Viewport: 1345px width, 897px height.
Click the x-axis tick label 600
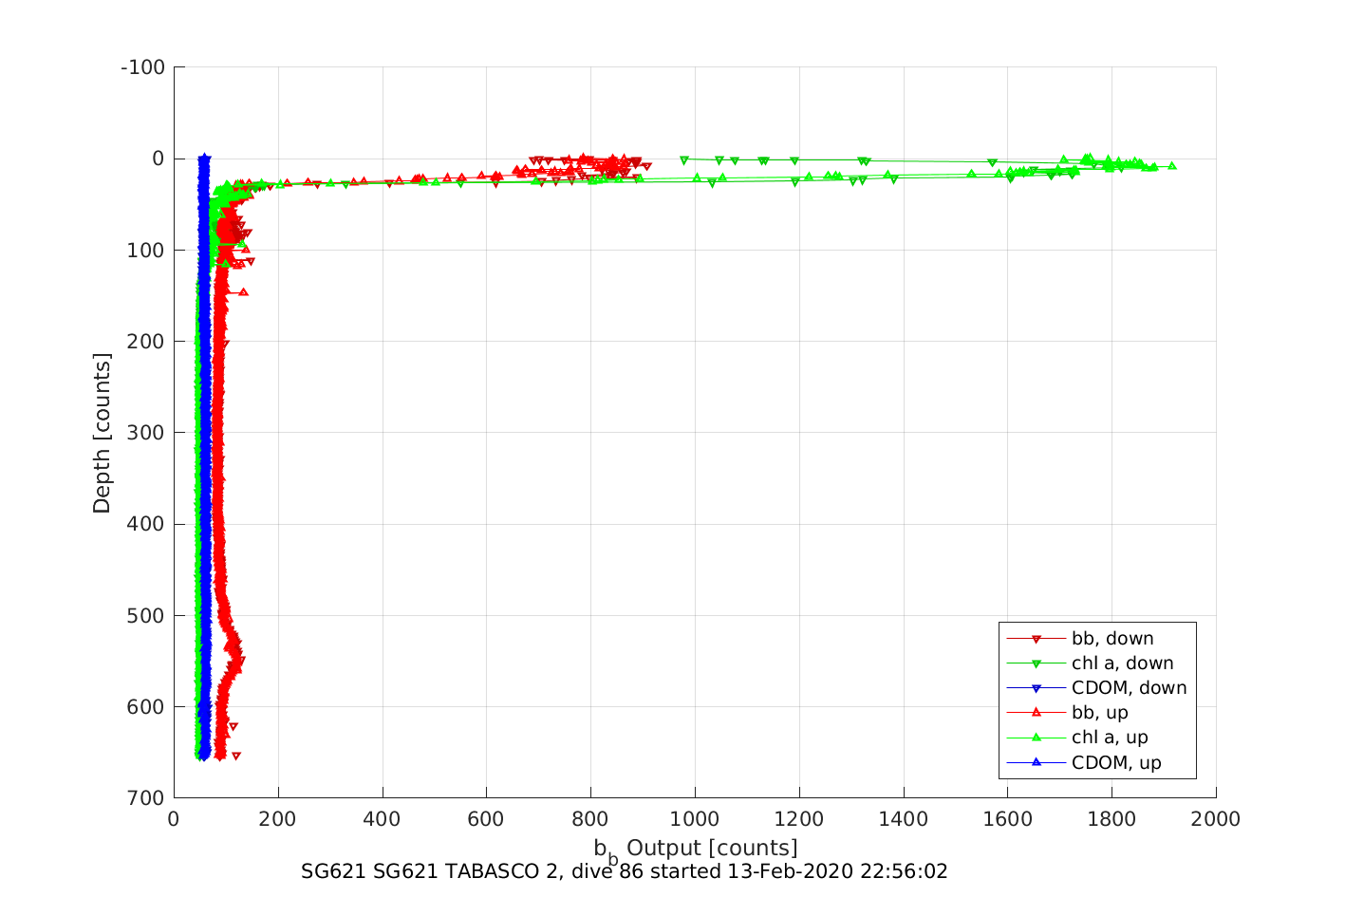pyautogui.click(x=486, y=819)
